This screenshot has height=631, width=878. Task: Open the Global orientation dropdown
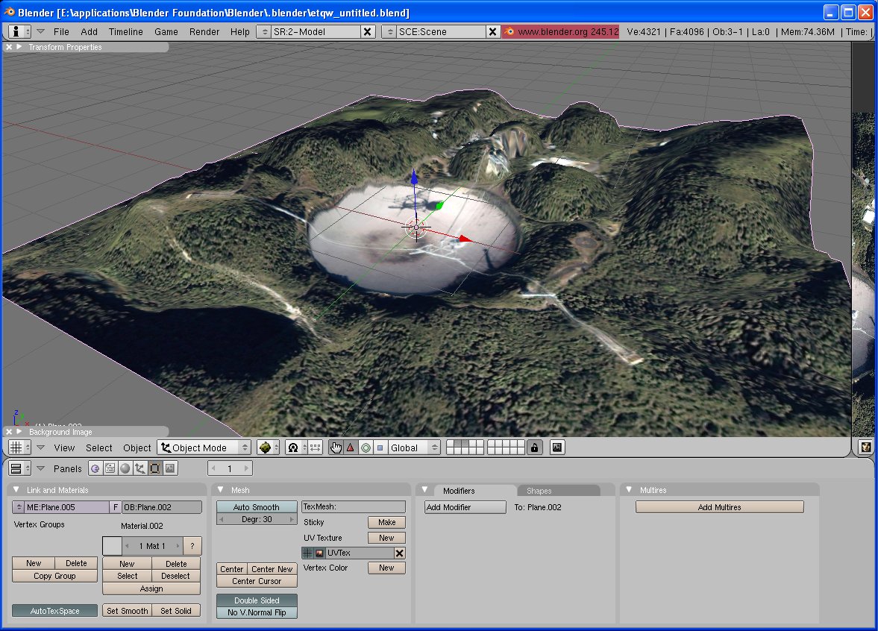pyautogui.click(x=410, y=448)
